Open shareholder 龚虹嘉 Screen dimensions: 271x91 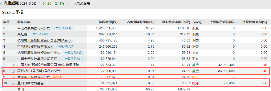(22, 34)
